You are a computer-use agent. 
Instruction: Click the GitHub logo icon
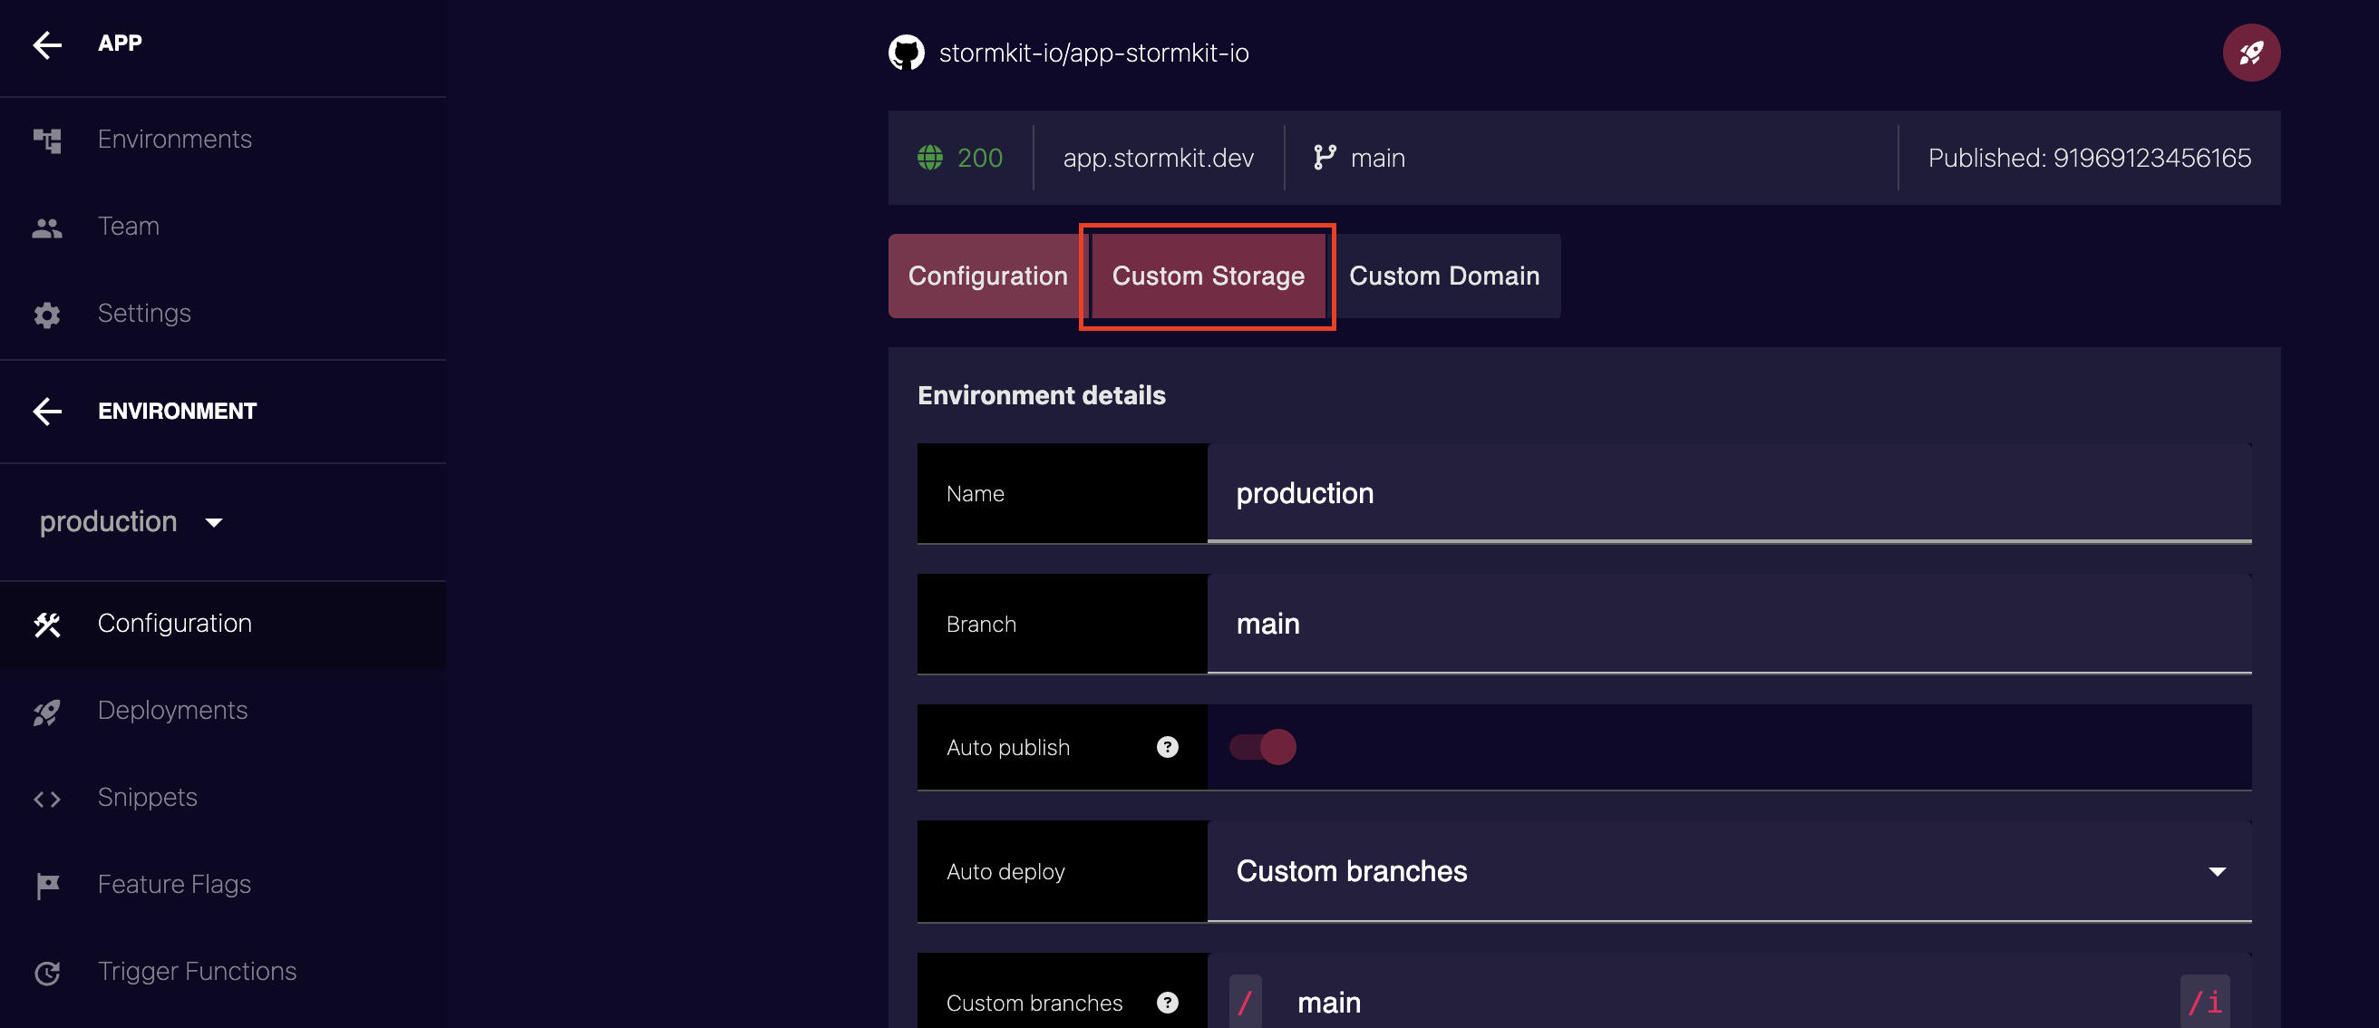tap(906, 53)
